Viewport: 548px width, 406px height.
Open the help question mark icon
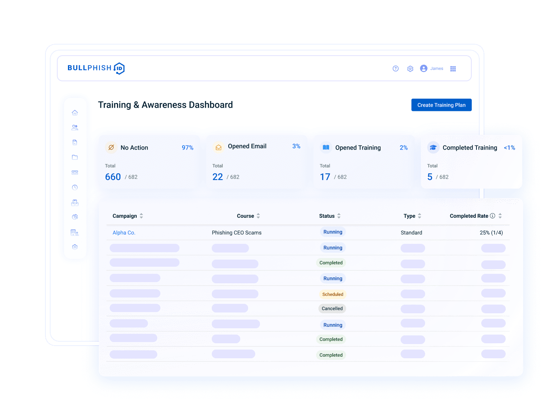coord(395,68)
